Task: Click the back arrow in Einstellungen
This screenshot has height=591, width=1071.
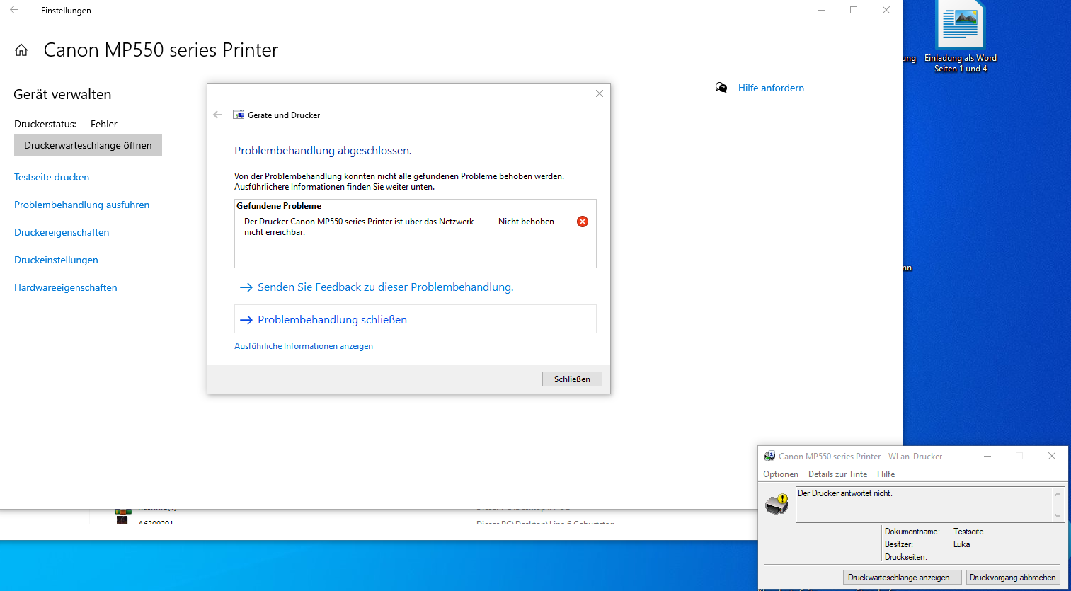Action: (x=13, y=10)
